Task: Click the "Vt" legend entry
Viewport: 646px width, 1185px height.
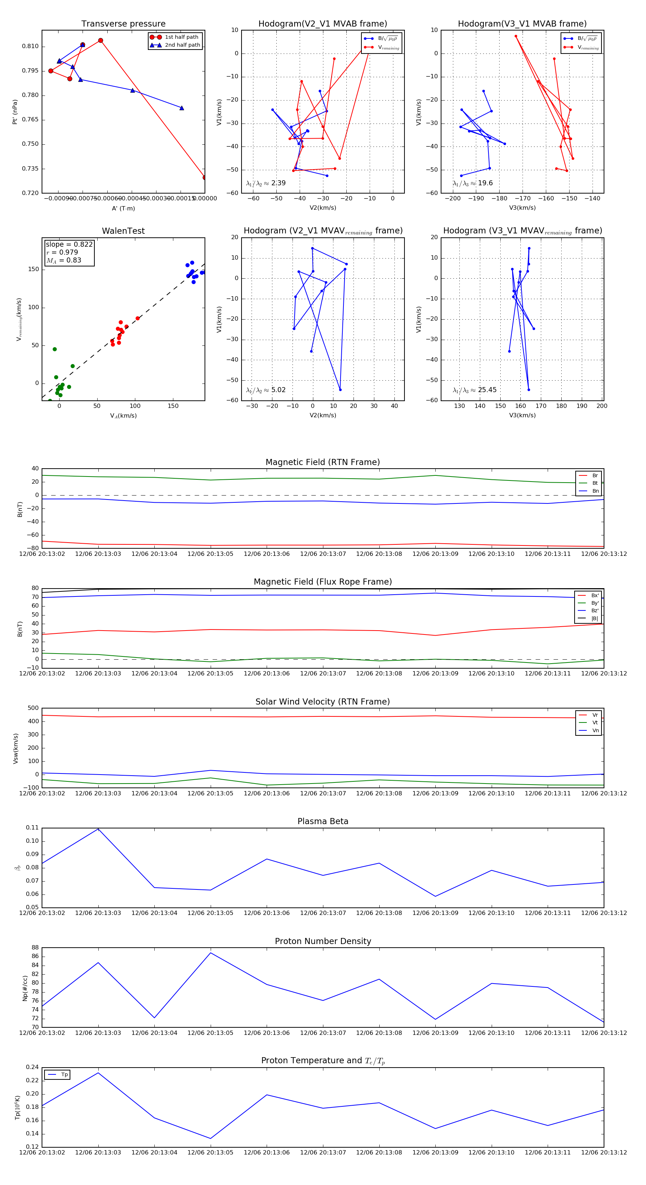Action: (589, 723)
